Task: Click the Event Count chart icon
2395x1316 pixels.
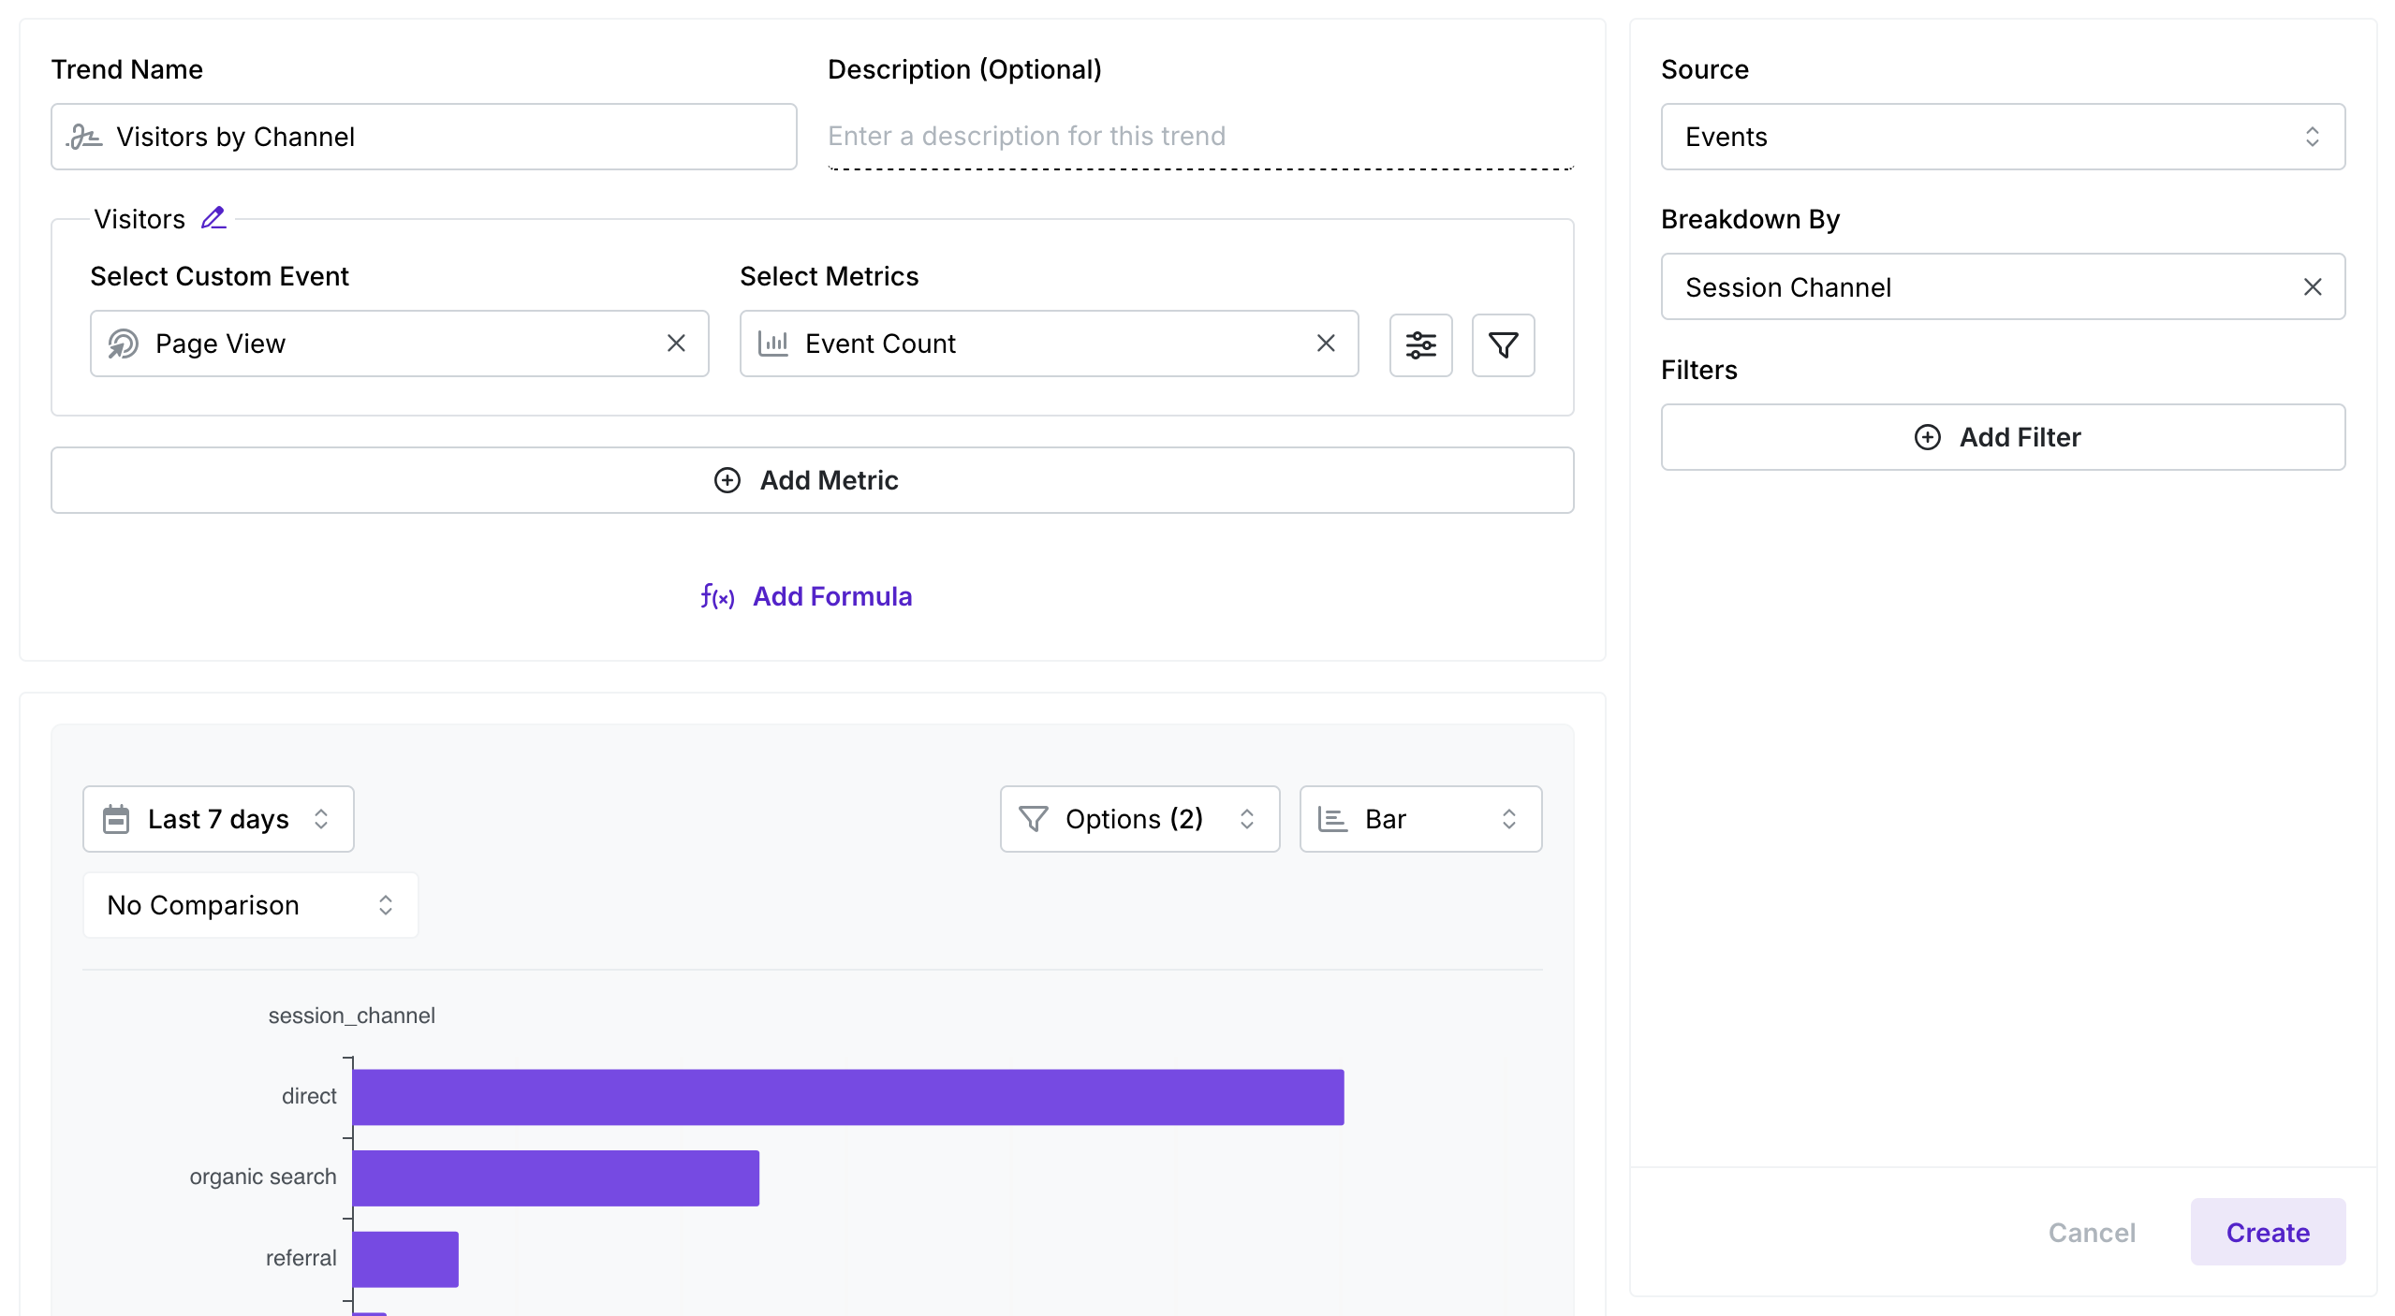Action: coord(773,344)
